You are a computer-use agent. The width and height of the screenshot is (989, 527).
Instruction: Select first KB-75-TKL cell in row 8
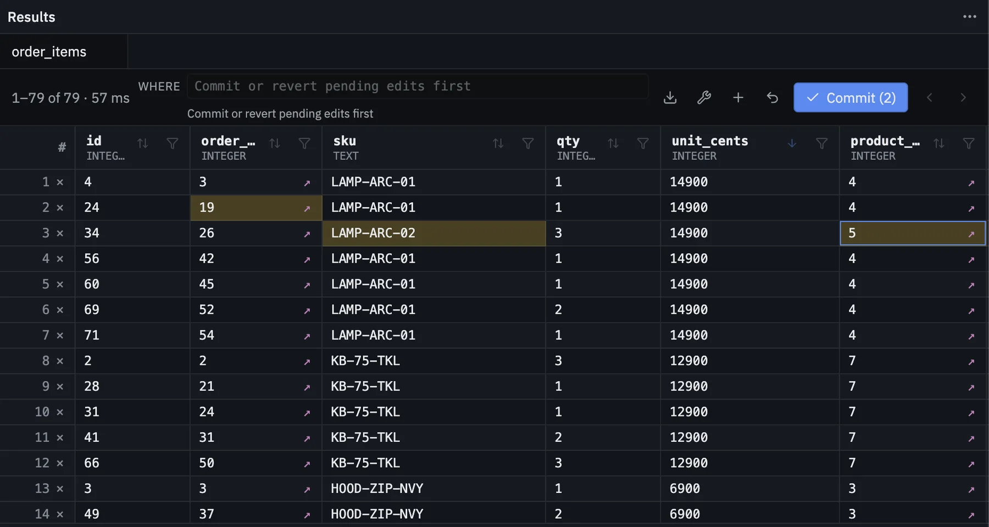coord(434,361)
